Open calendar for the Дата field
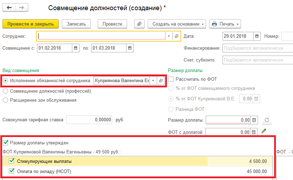Screen dimensions: 293x180 click(x=257, y=36)
